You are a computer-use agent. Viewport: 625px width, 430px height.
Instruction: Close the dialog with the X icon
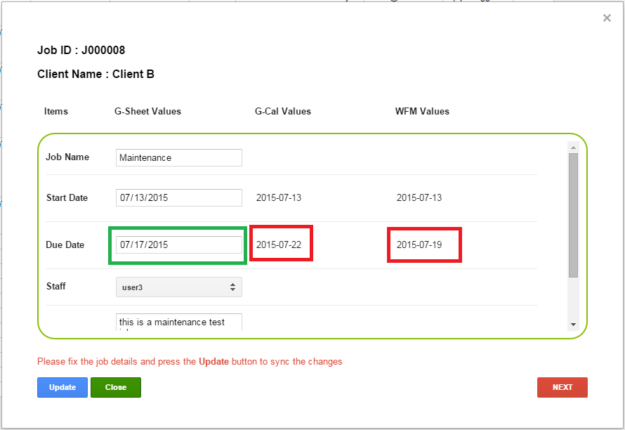(x=607, y=18)
